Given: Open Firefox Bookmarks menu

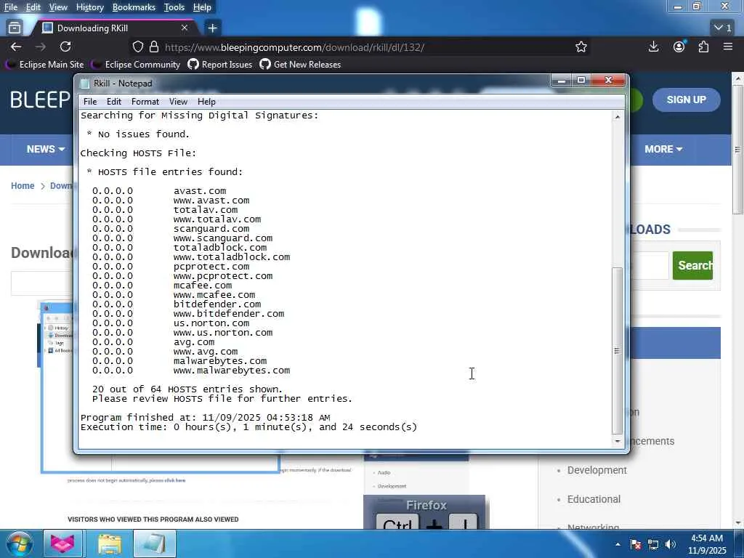Looking at the screenshot, I should (134, 7).
